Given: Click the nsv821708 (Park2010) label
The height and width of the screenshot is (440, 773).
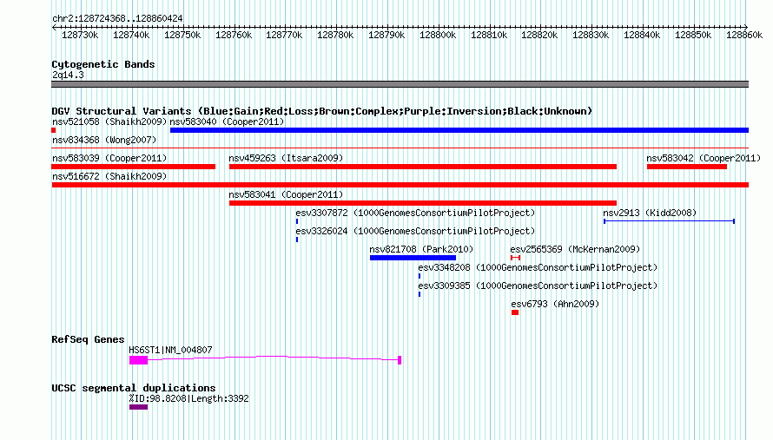Looking at the screenshot, I should (x=421, y=249).
